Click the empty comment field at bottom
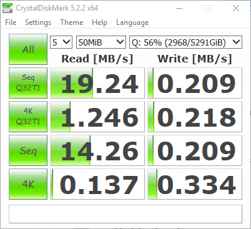This screenshot has height=229, width=251. tap(125, 214)
